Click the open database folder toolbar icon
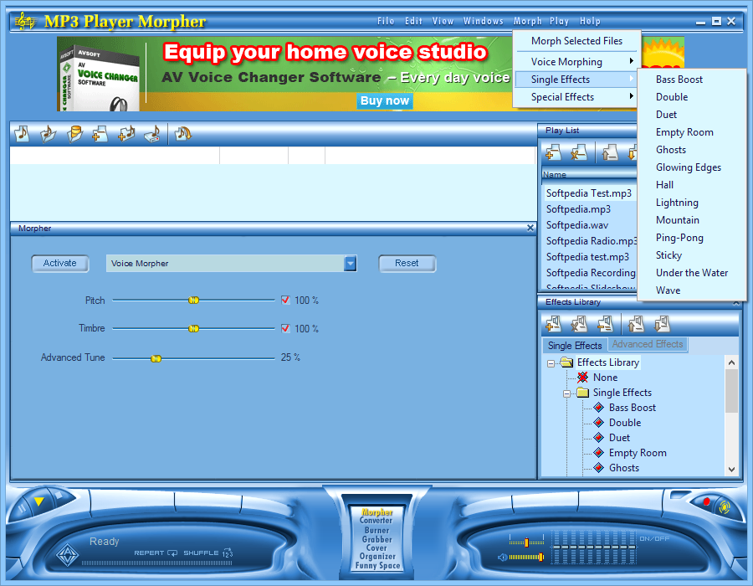Image resolution: width=753 pixels, height=586 pixels. point(74,134)
